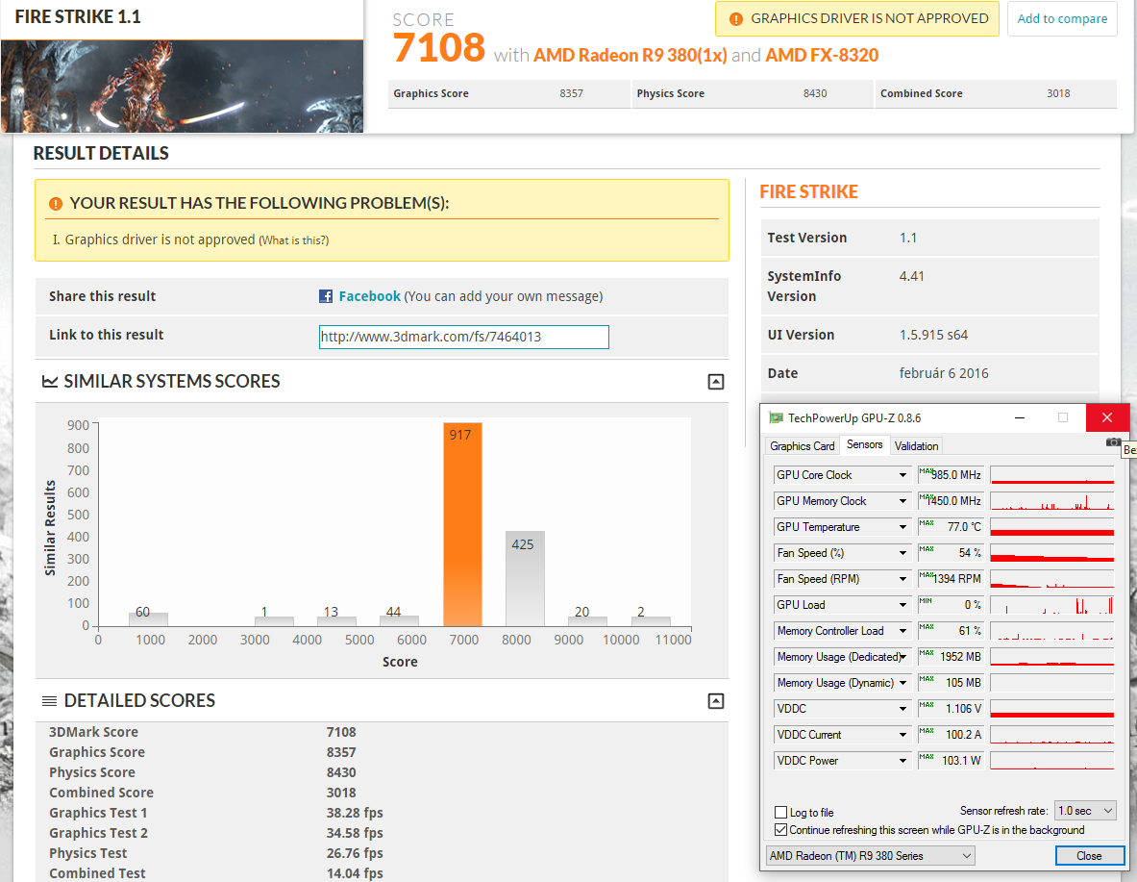
Task: Open the GPU Load sensor dropdown
Action: (902, 605)
